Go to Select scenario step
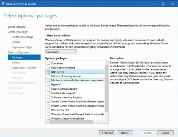This screenshot has height=137, width=178. coord(16,27)
